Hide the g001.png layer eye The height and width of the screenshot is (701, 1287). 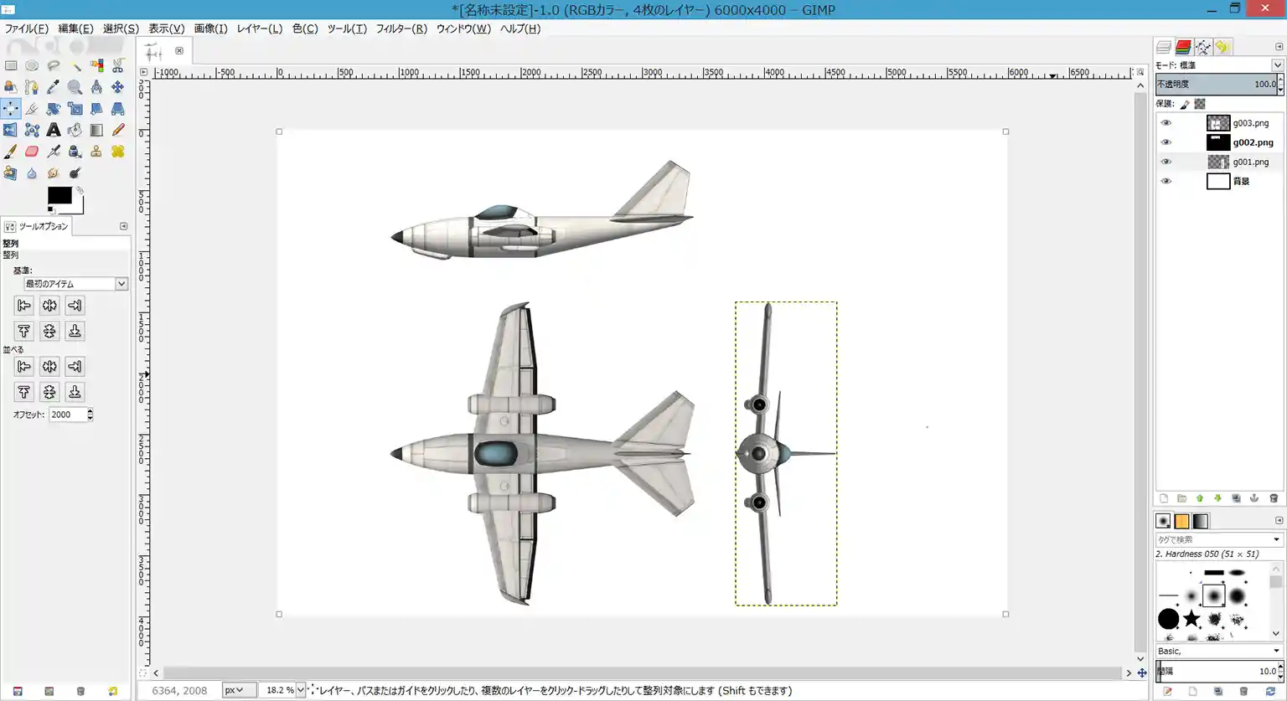click(1166, 162)
